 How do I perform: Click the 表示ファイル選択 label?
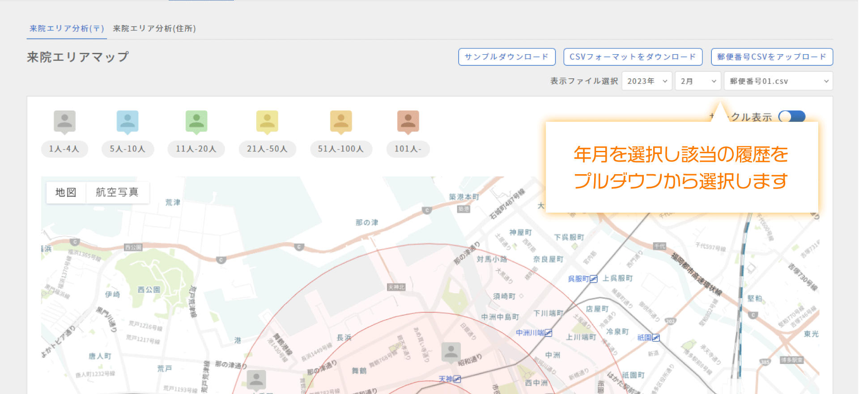[584, 81]
